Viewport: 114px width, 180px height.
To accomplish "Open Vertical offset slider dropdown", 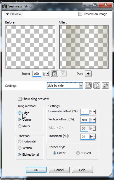I will 94,120.
